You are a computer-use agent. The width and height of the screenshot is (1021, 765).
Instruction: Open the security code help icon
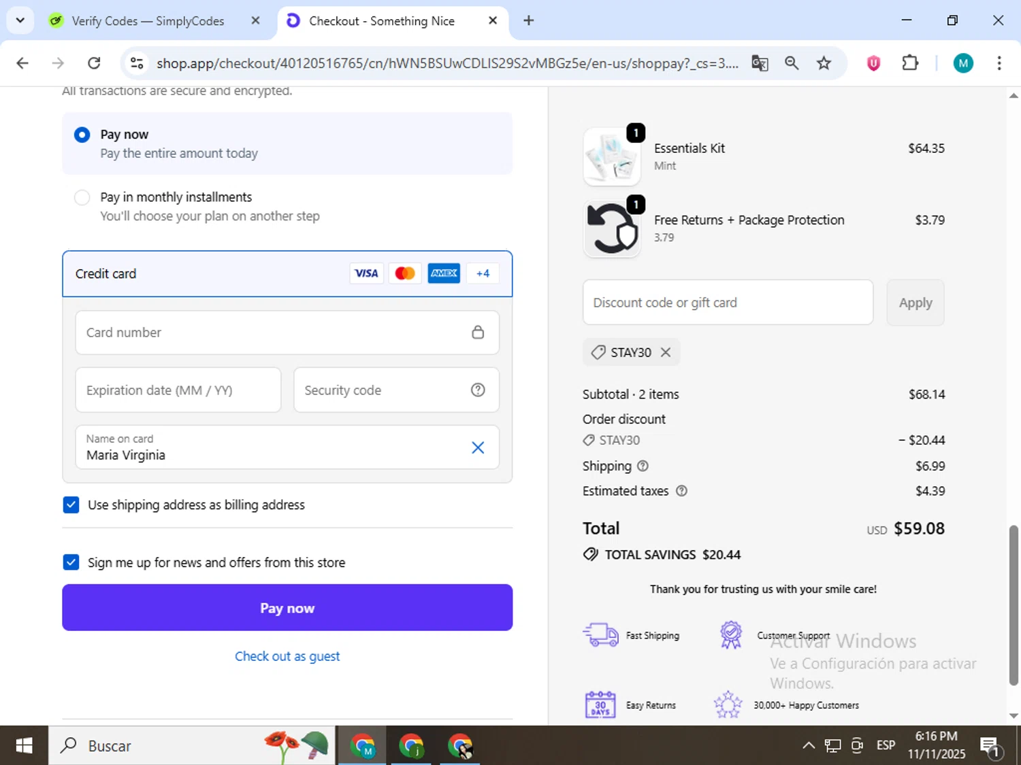(x=478, y=390)
